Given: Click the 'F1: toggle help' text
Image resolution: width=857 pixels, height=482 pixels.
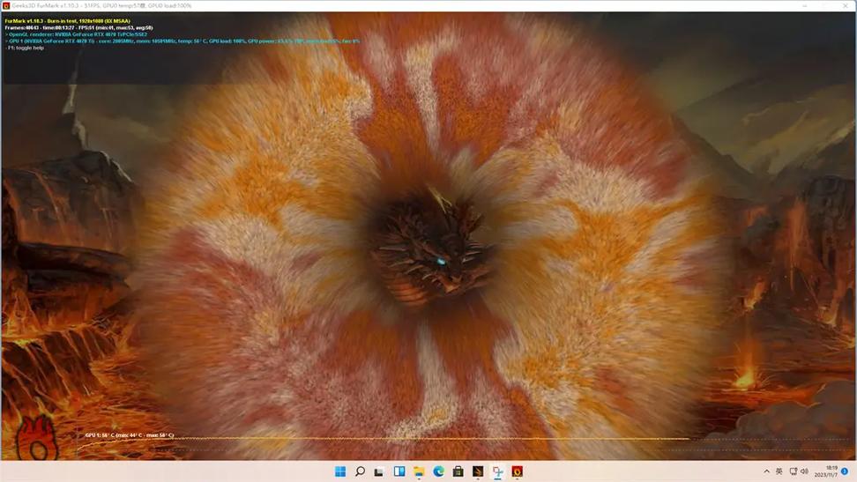Looking at the screenshot, I should coord(25,48).
